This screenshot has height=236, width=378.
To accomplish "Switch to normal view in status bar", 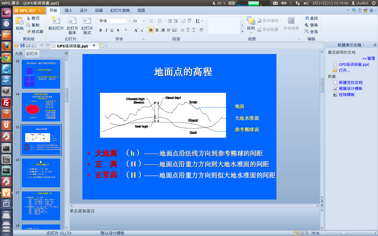I will click(296, 233).
